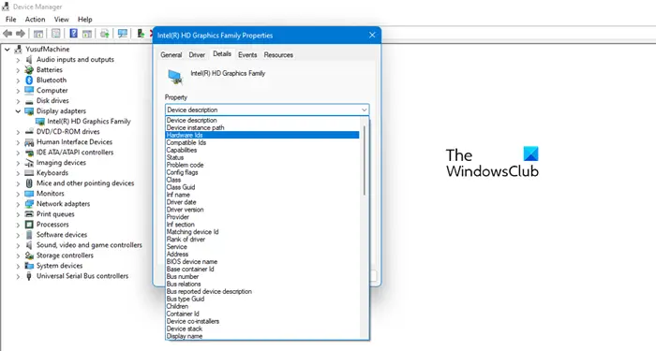The height and width of the screenshot is (351, 656).
Task: Click the property list scrollbar thumb
Action: coord(365,160)
